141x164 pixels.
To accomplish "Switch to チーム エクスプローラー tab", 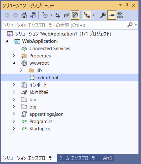I will pyautogui.click(x=79, y=158).
